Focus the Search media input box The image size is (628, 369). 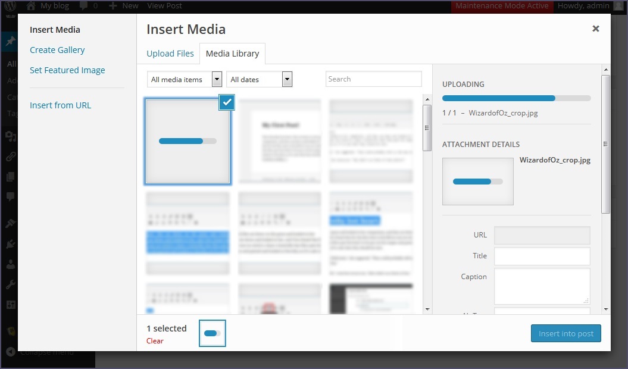pos(373,79)
